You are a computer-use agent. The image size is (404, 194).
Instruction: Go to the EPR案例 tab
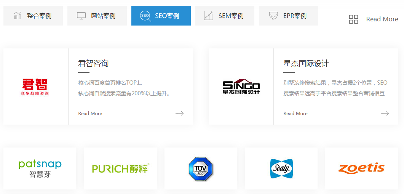pos(289,16)
